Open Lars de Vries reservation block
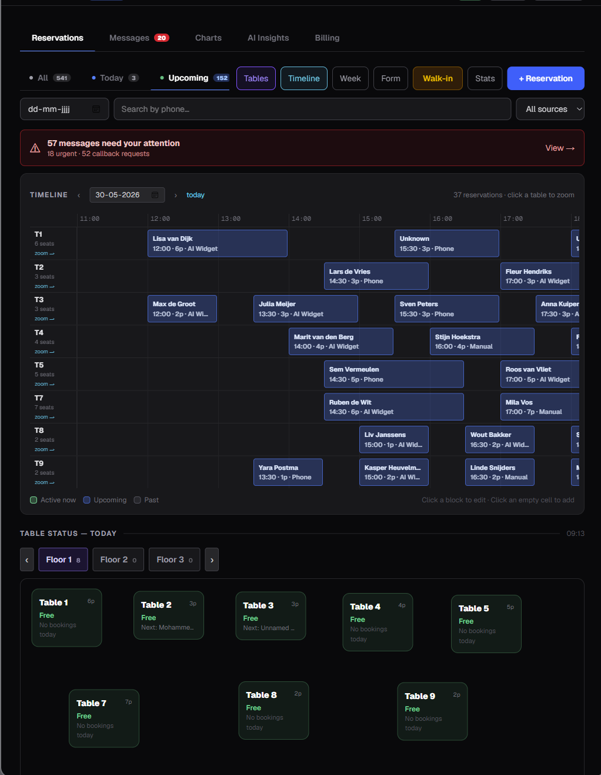The width and height of the screenshot is (601, 775). coord(376,276)
